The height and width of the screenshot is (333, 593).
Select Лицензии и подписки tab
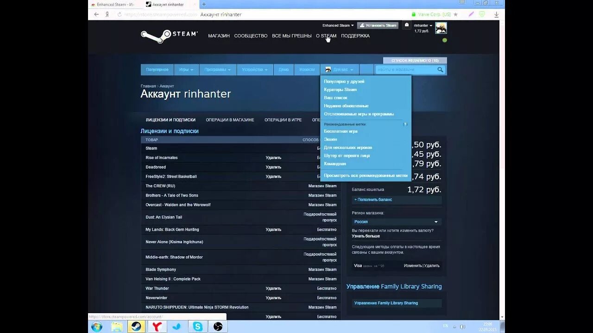pyautogui.click(x=170, y=120)
